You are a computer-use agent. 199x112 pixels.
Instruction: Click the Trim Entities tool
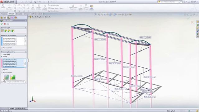pyautogui.click(x=33, y=7)
